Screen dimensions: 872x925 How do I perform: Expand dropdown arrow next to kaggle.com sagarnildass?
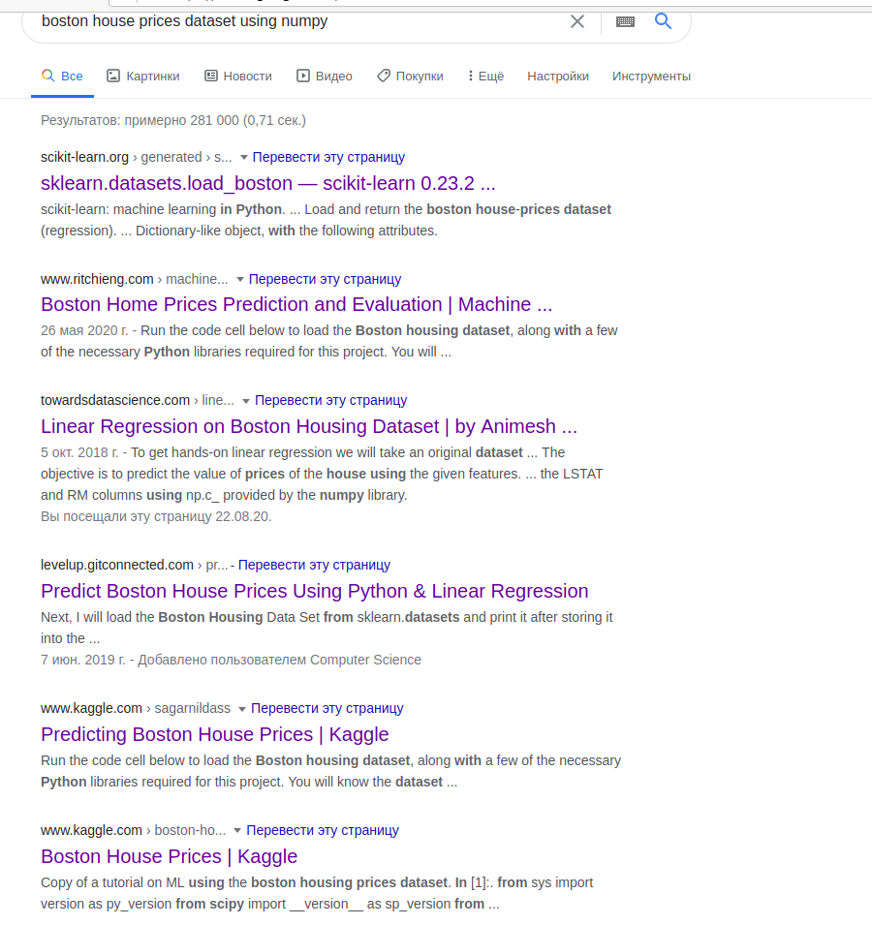click(x=242, y=709)
